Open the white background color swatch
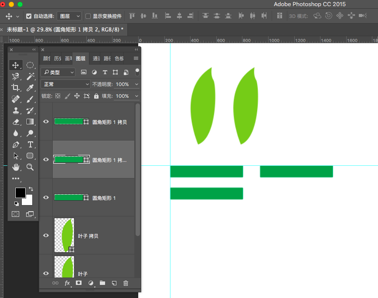This screenshot has width=378, height=298. [x=29, y=202]
